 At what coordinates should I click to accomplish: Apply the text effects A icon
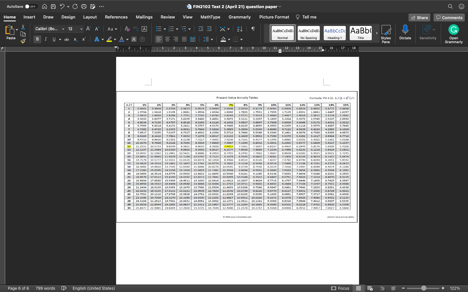[x=97, y=39]
